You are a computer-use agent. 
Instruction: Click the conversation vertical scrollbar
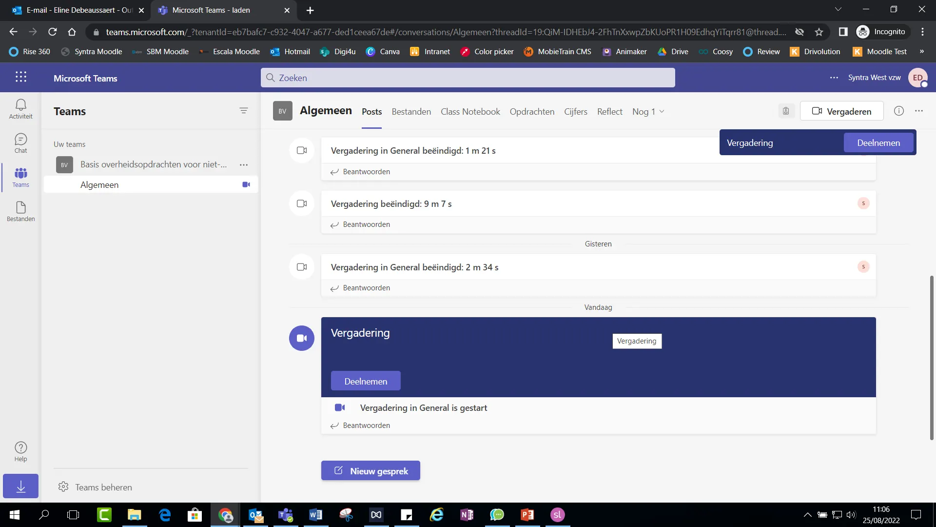pyautogui.click(x=932, y=358)
